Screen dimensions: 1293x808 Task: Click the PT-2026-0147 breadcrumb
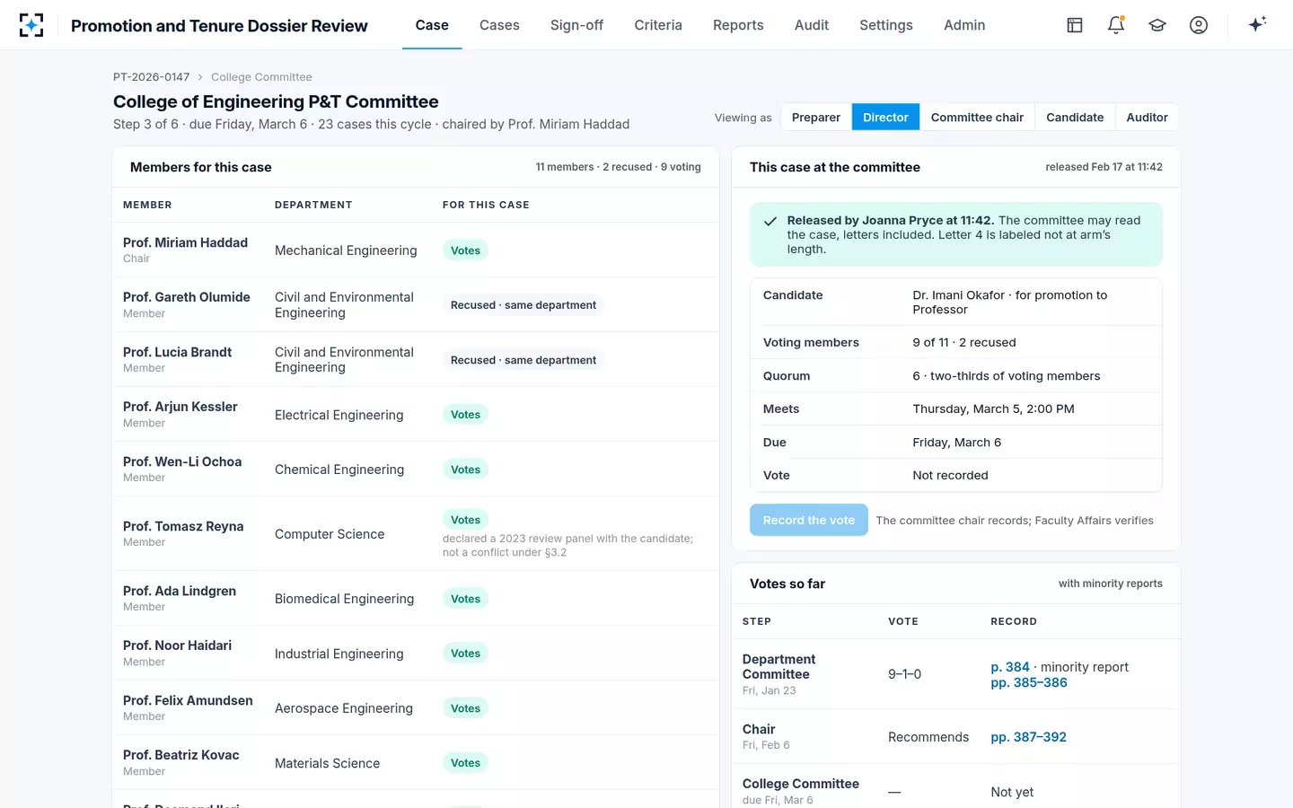151,77
